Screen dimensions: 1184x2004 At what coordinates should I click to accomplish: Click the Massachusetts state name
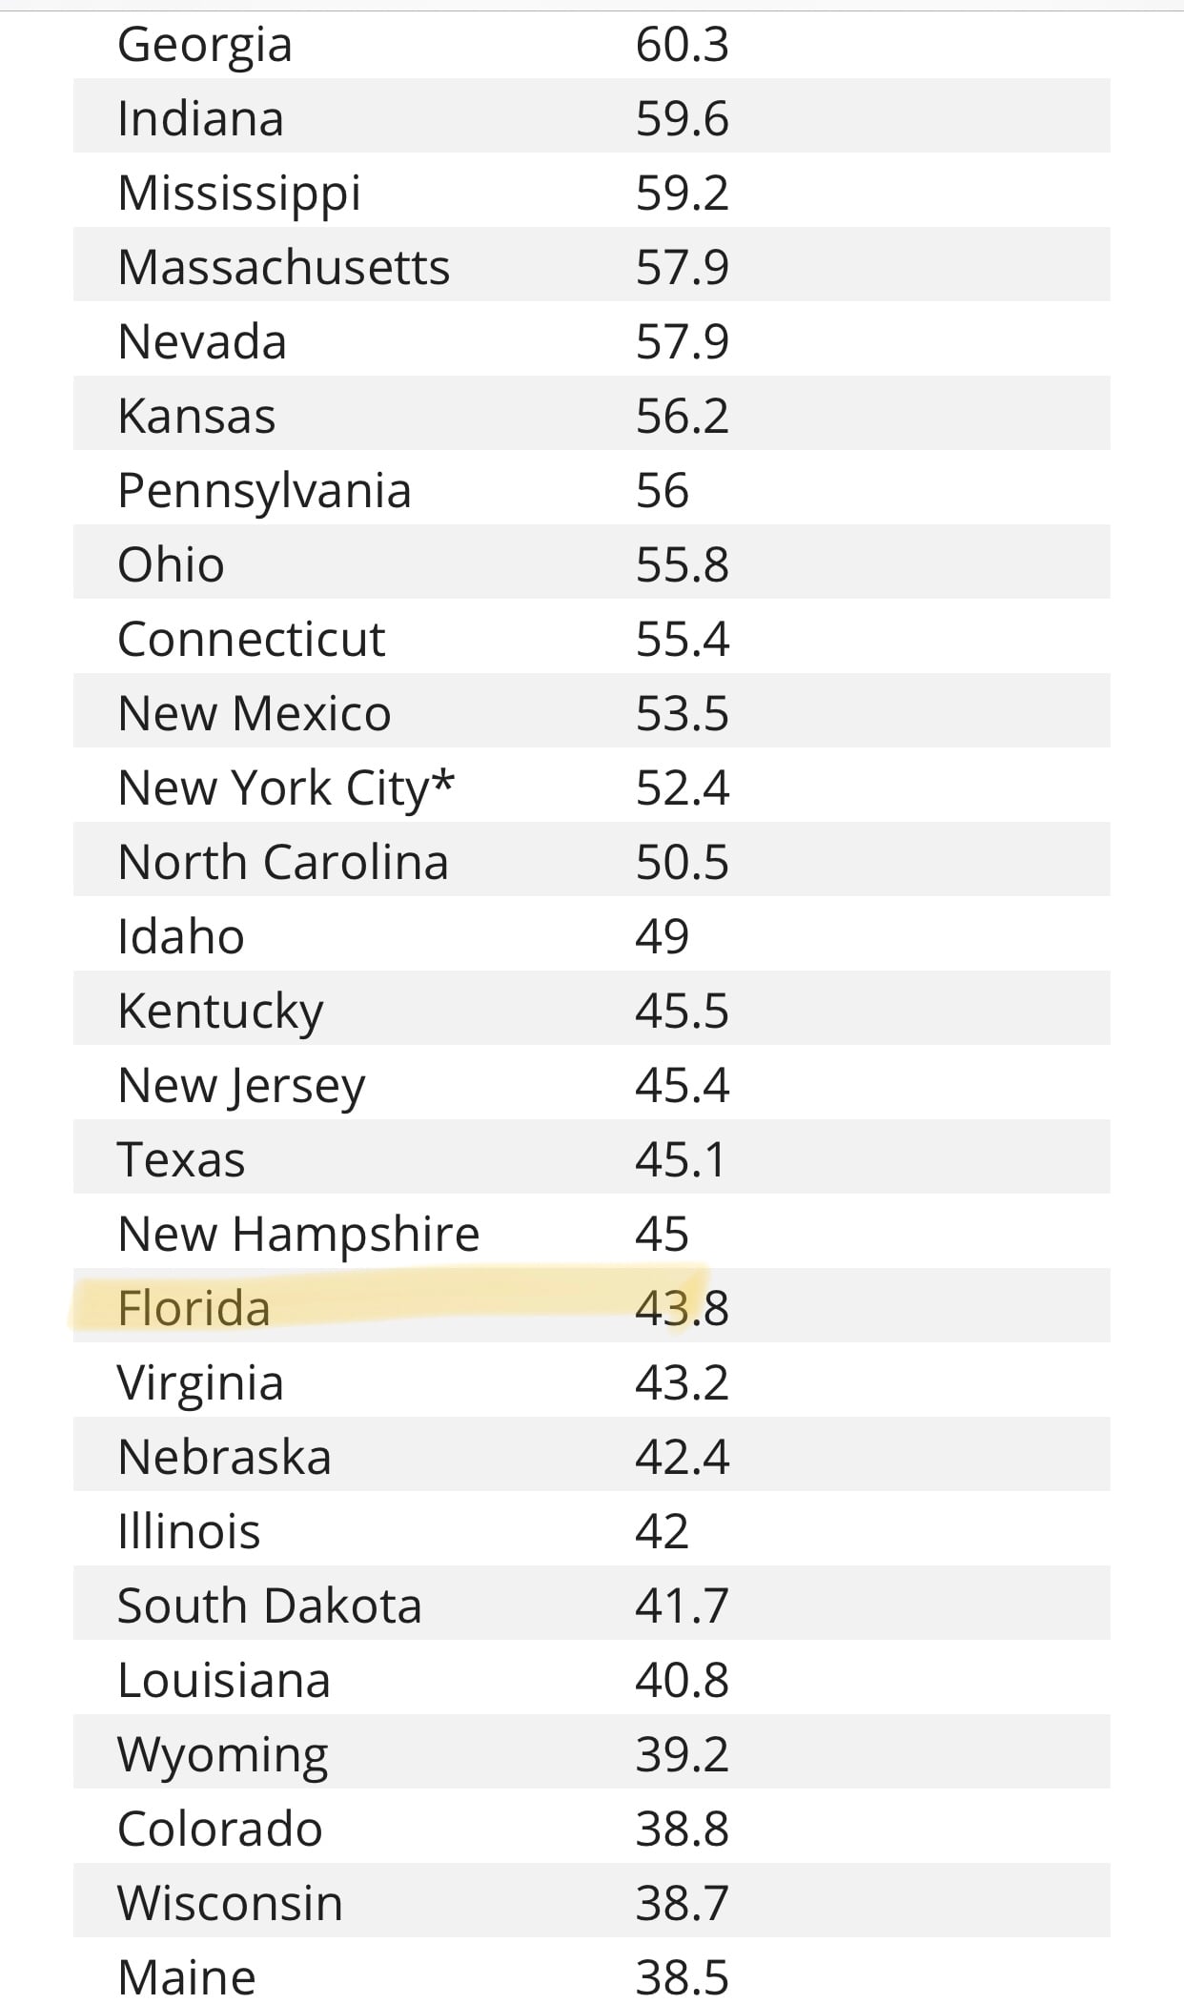click(283, 267)
